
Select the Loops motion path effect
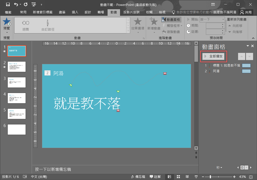tap(26, 25)
